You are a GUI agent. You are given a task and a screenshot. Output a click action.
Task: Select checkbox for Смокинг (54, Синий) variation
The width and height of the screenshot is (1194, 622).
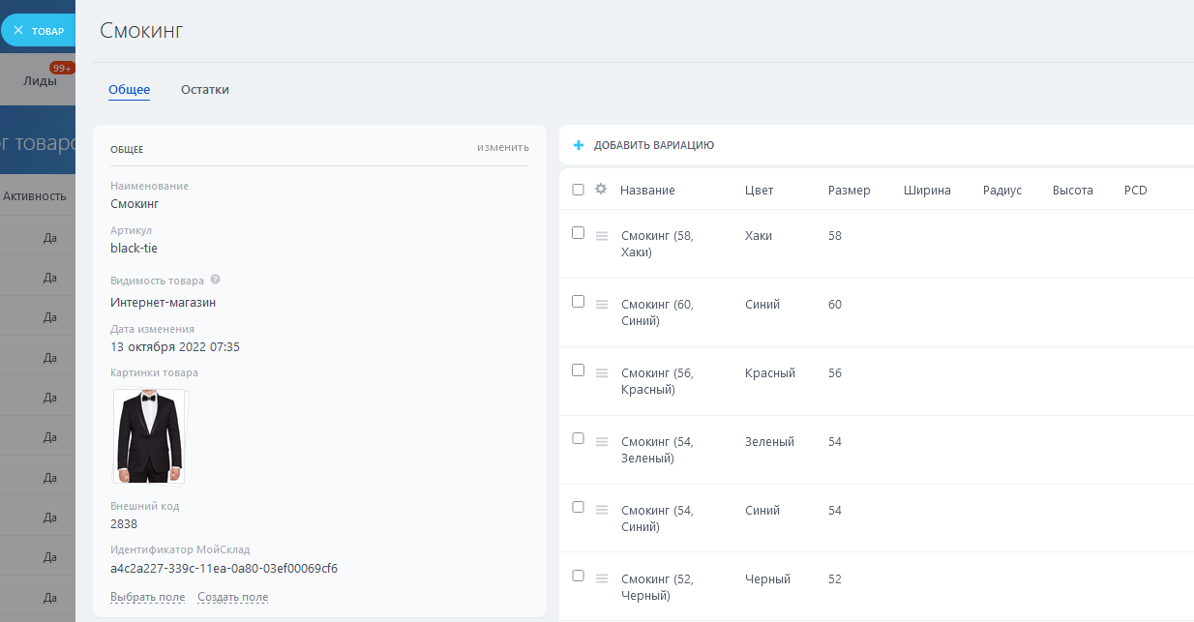tap(579, 507)
